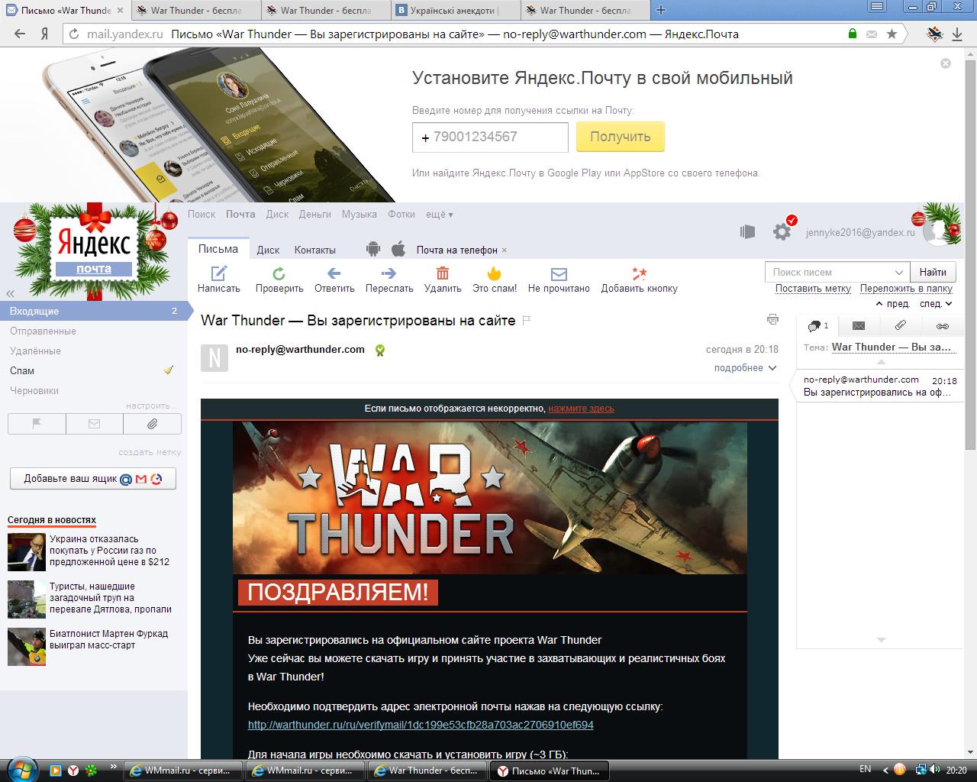The width and height of the screenshot is (977, 782).
Task: Click the bookmark star in address bar
Action: [892, 34]
